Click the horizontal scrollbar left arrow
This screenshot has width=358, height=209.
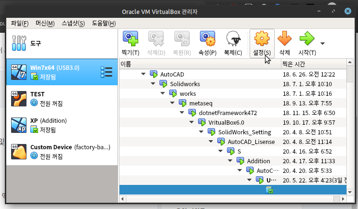(x=122, y=199)
